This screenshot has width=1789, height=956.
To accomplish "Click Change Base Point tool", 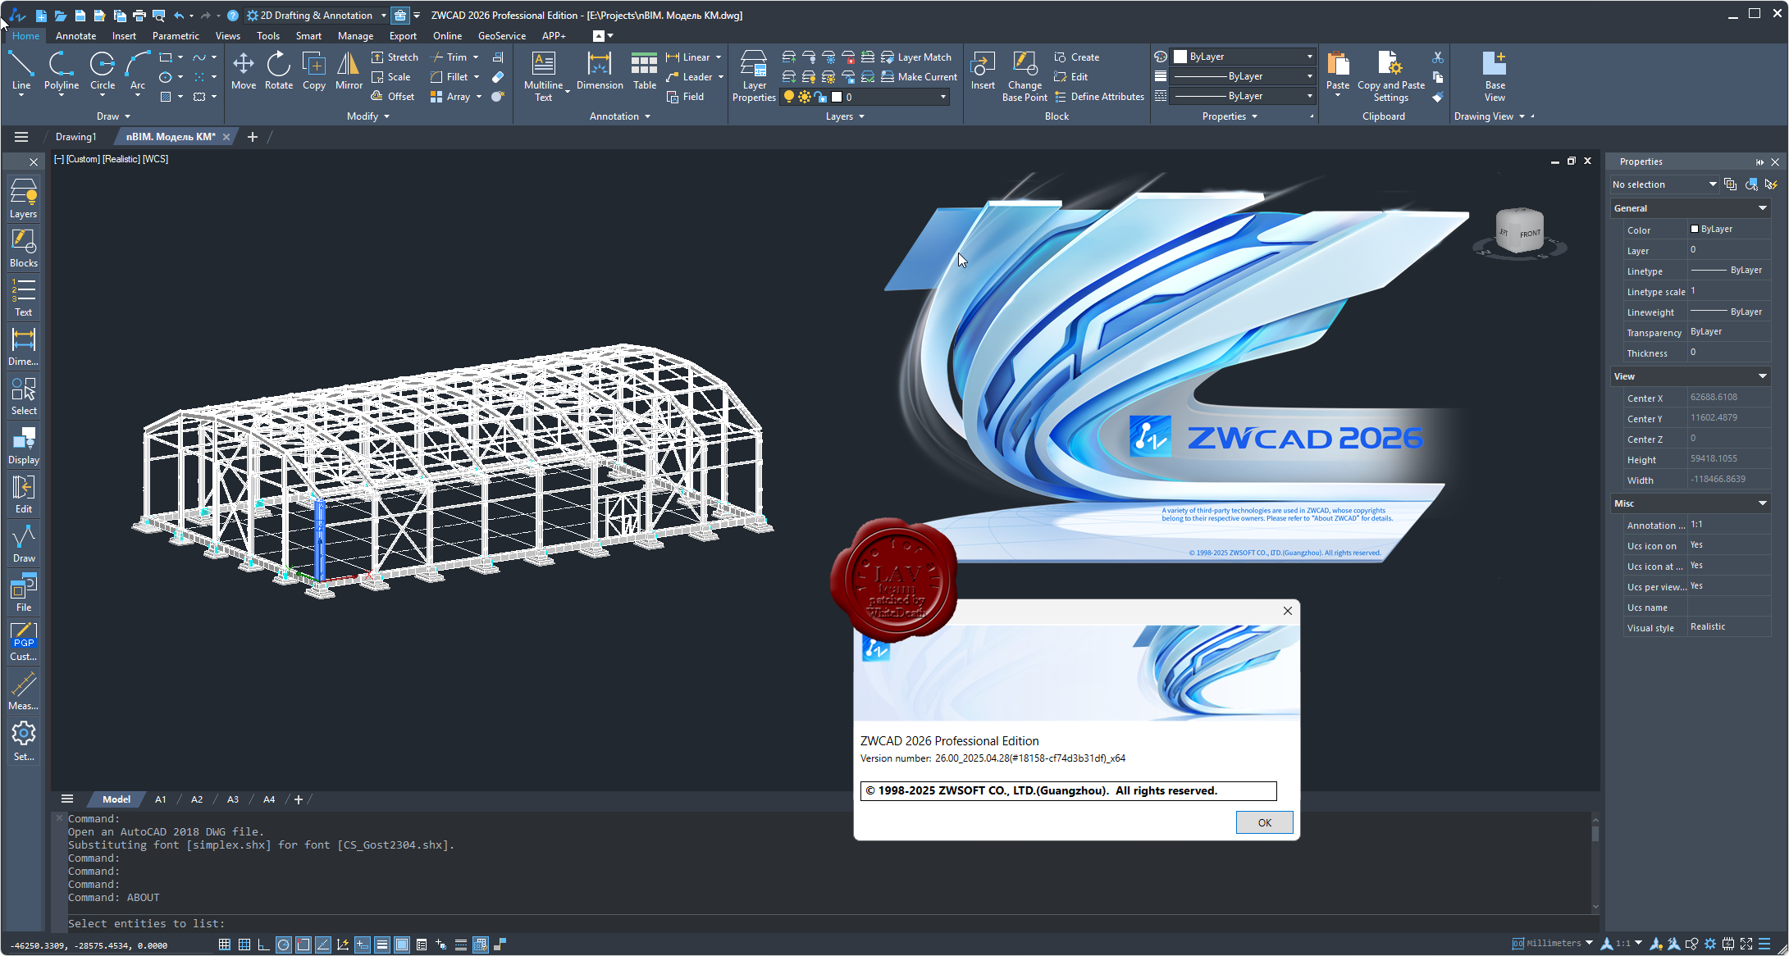I will click(x=1025, y=76).
